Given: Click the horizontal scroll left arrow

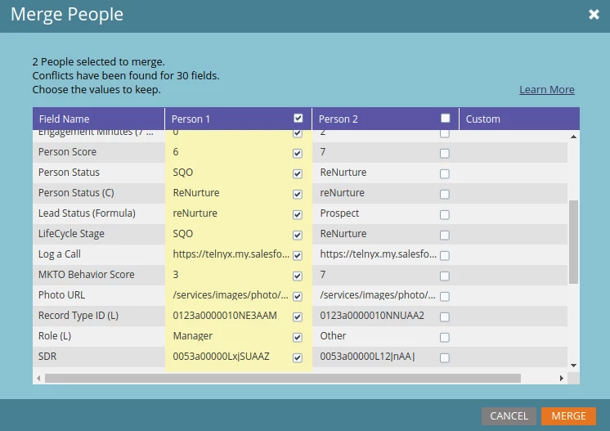Looking at the screenshot, I should (x=38, y=378).
